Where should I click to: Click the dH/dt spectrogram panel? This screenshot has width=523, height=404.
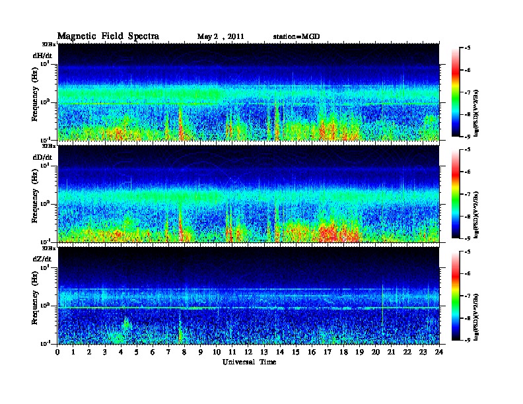pos(248,92)
